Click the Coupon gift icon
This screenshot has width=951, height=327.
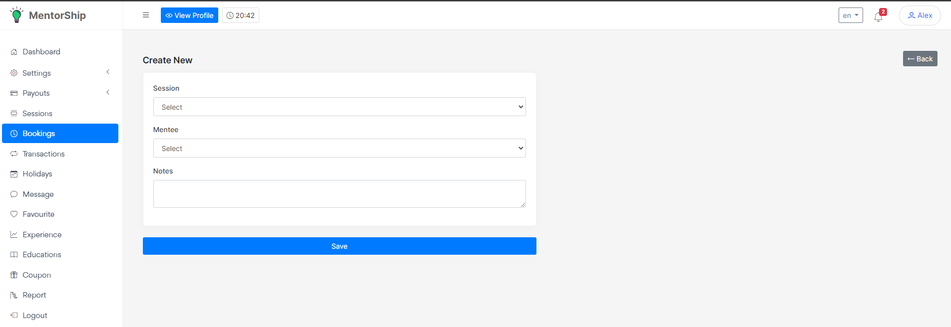[x=14, y=275]
